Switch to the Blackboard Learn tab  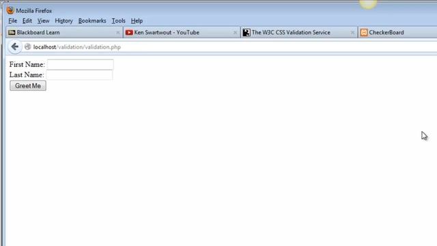tap(64, 33)
